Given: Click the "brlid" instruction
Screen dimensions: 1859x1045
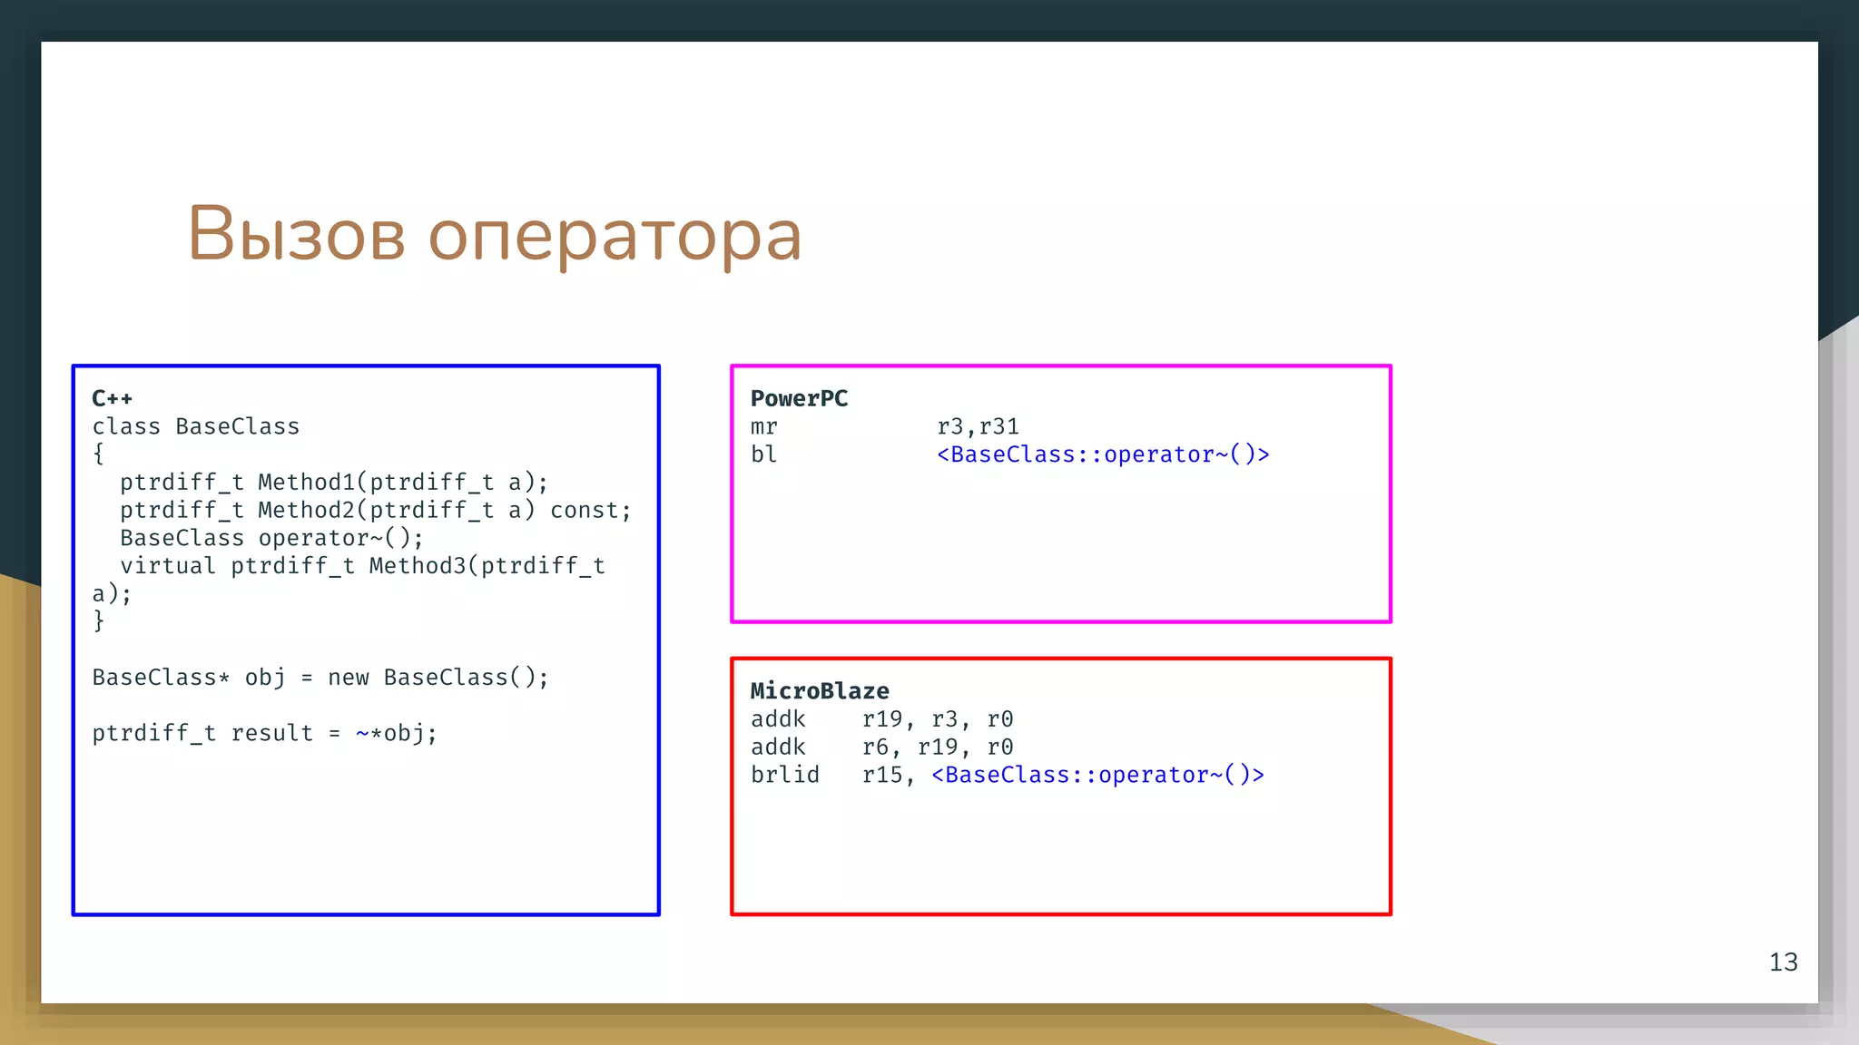Looking at the screenshot, I should (785, 775).
